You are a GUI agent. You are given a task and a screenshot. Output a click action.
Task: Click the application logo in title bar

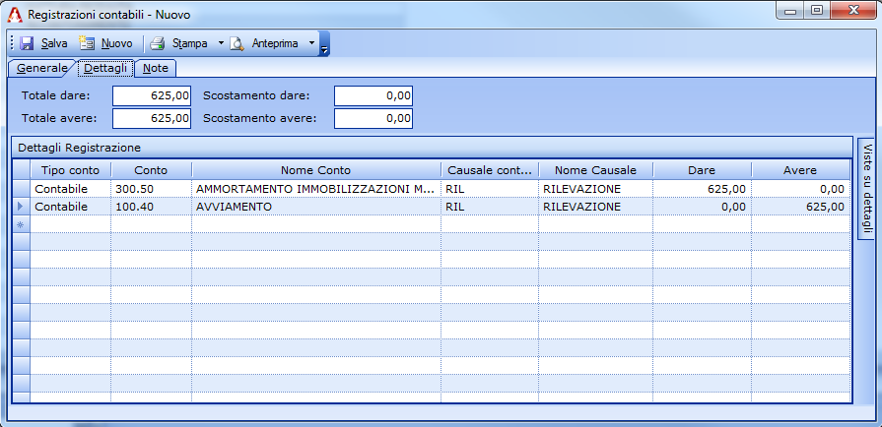coord(15,15)
